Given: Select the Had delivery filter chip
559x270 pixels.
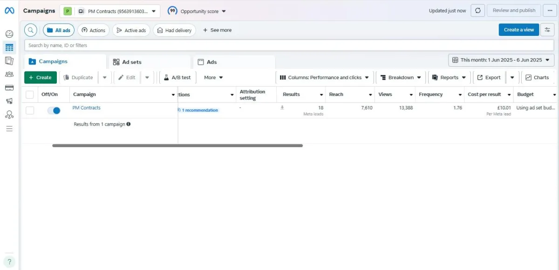Looking at the screenshot, I should tap(174, 30).
